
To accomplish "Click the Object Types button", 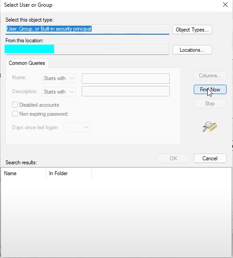I will pos(192,30).
